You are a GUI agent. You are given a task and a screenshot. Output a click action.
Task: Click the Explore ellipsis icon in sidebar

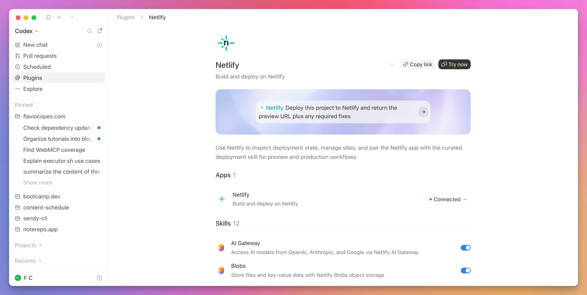[18, 89]
